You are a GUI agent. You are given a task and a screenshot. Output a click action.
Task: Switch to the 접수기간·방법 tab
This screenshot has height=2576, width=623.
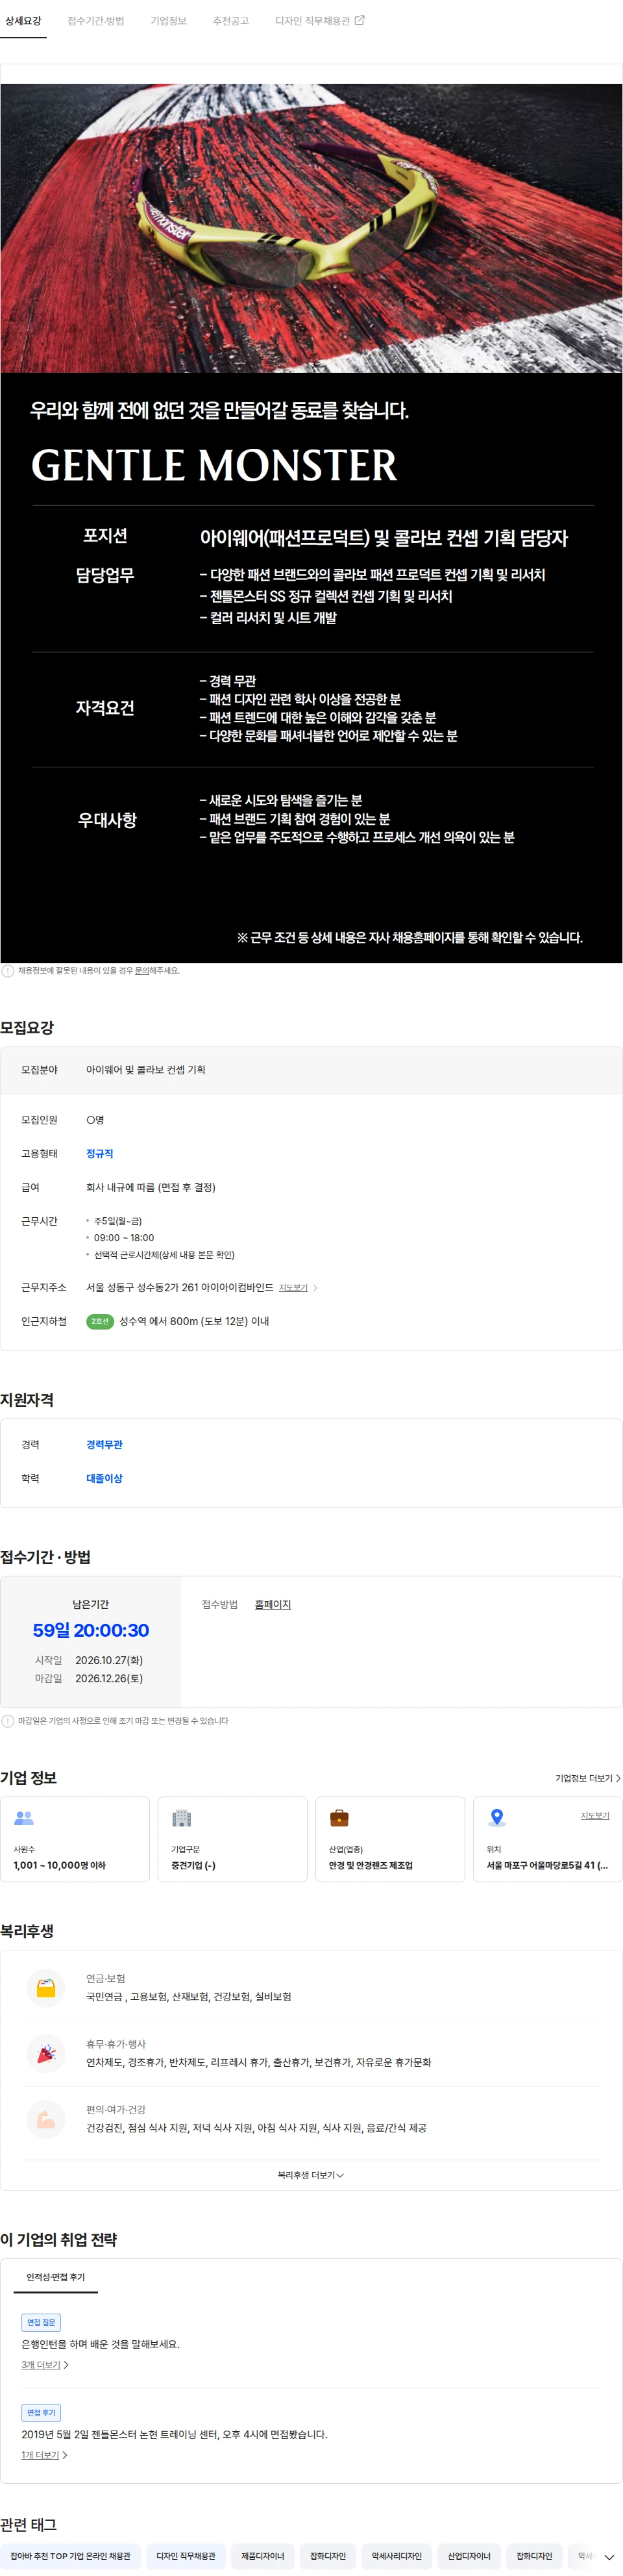tap(96, 20)
